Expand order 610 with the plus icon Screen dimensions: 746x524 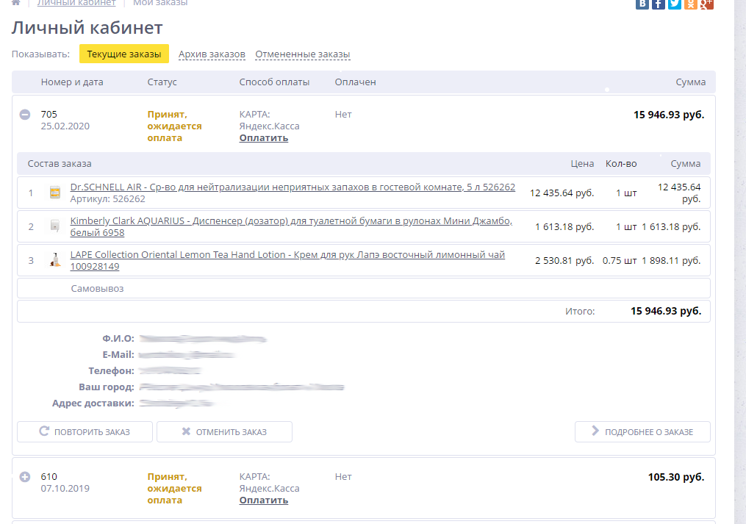[x=25, y=477]
